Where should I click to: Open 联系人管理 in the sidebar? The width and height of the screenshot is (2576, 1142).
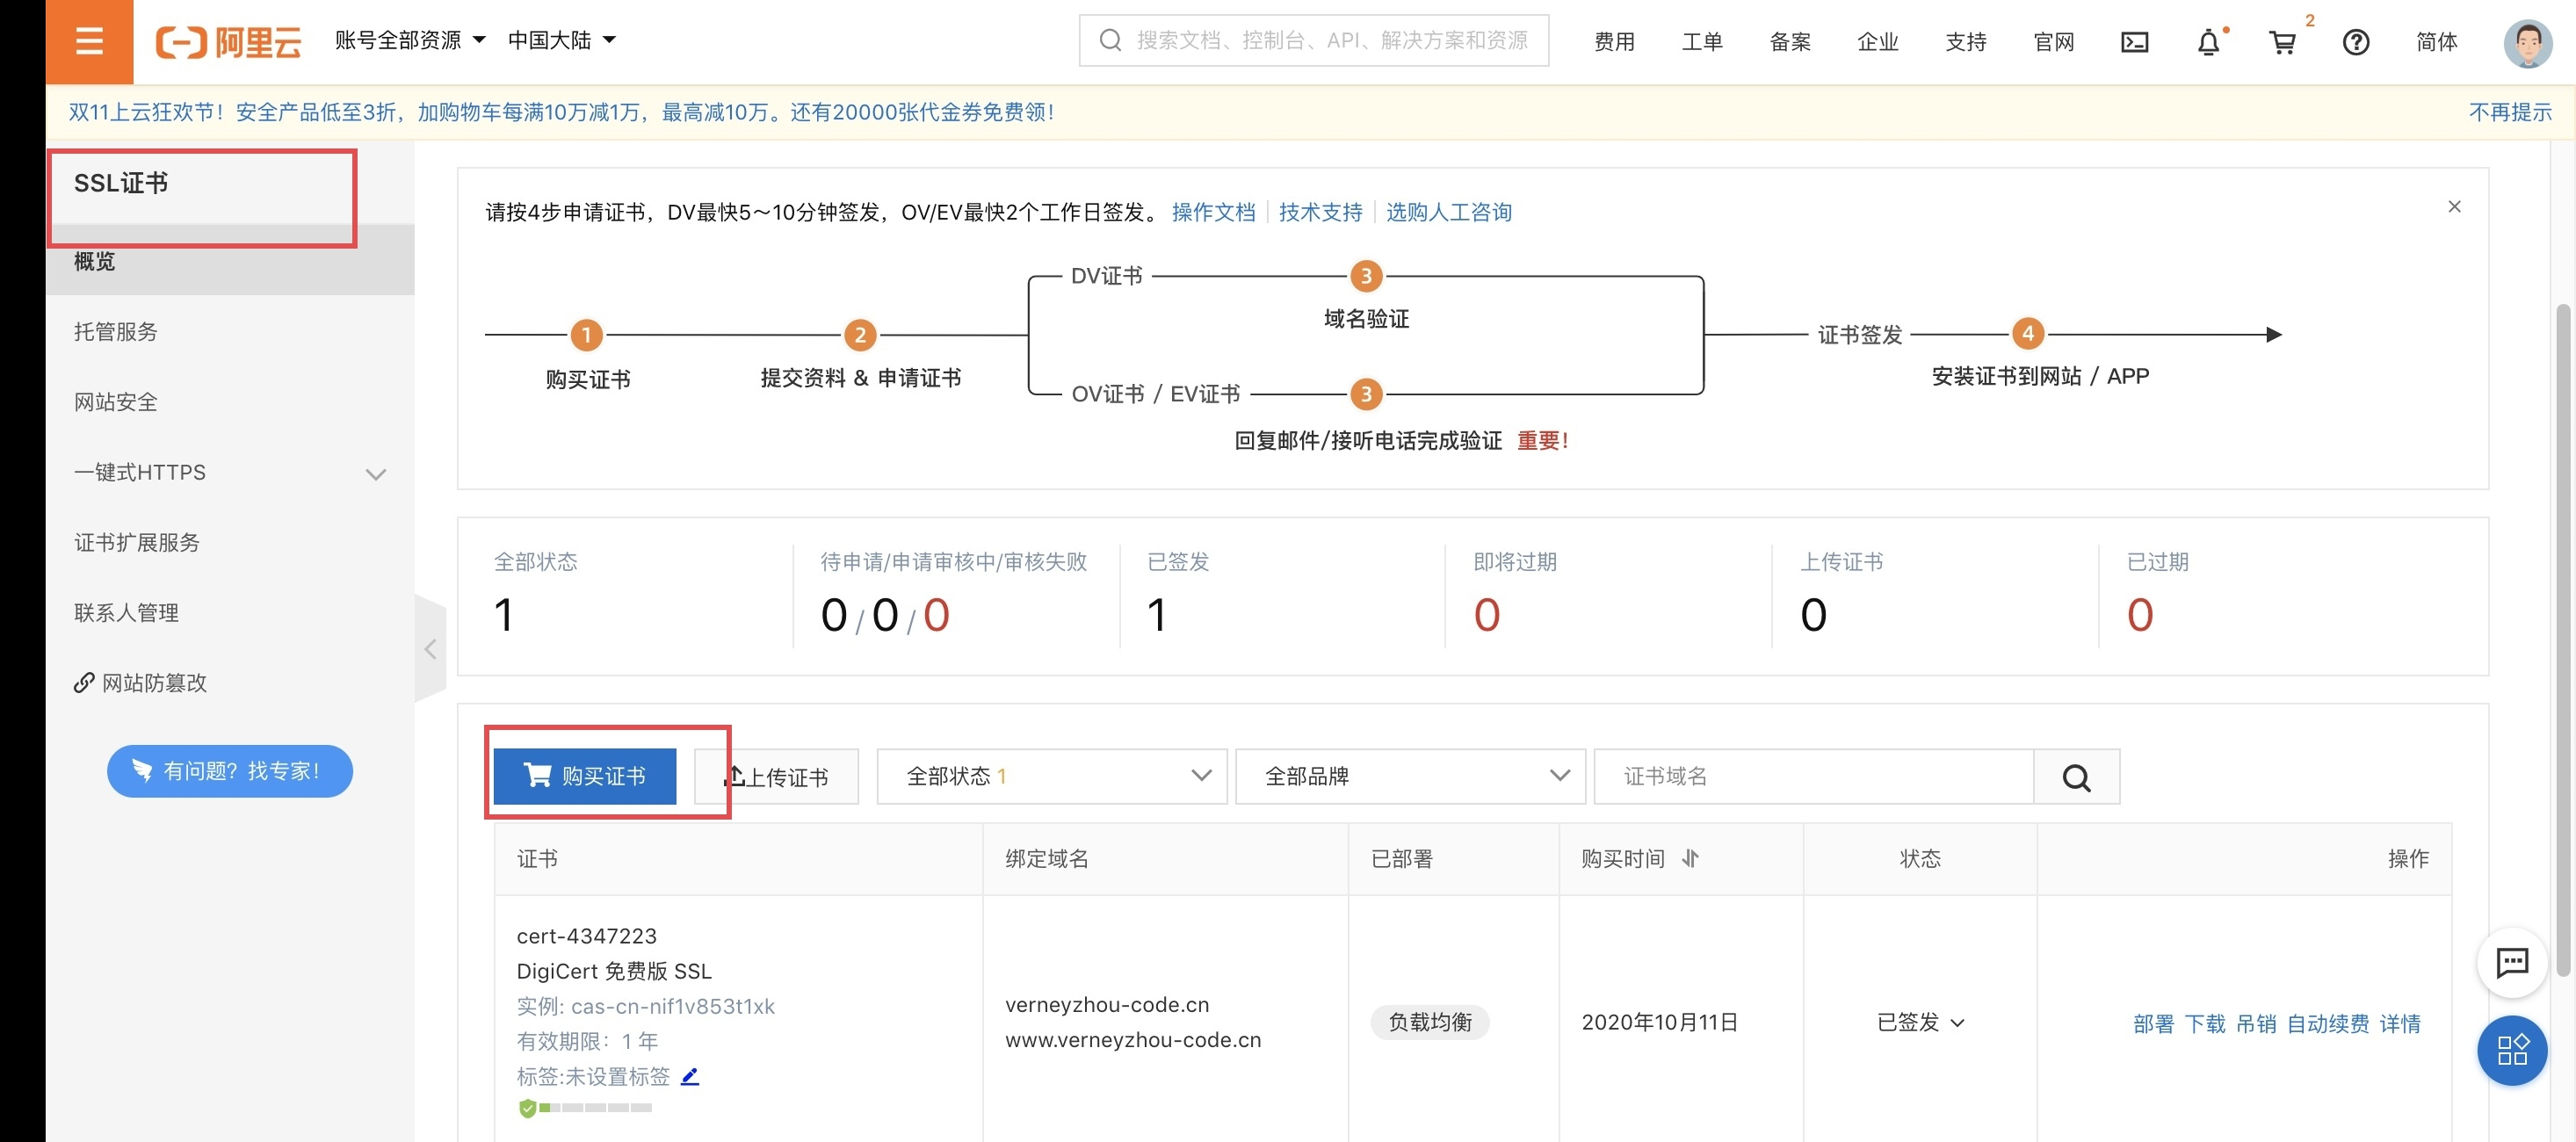click(x=126, y=613)
